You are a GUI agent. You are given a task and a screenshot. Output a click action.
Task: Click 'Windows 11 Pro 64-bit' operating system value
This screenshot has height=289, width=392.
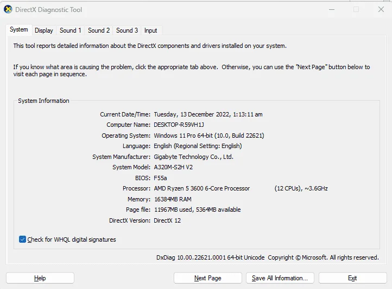[x=184, y=136]
